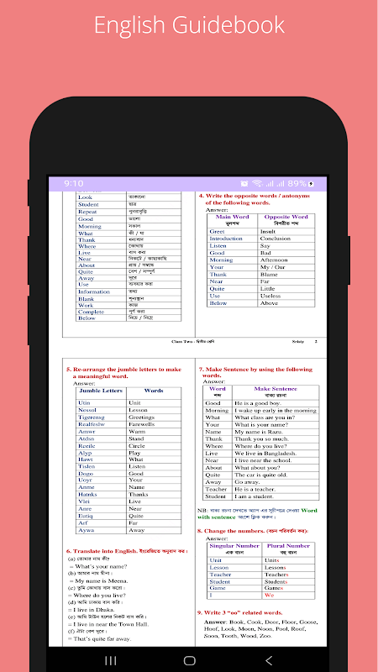This screenshot has width=378, height=672.
Task: Tap the word Repeat in vocabulary table
Action: point(87,212)
